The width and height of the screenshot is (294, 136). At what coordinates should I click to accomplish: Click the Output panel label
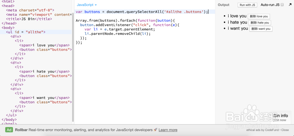223,5
